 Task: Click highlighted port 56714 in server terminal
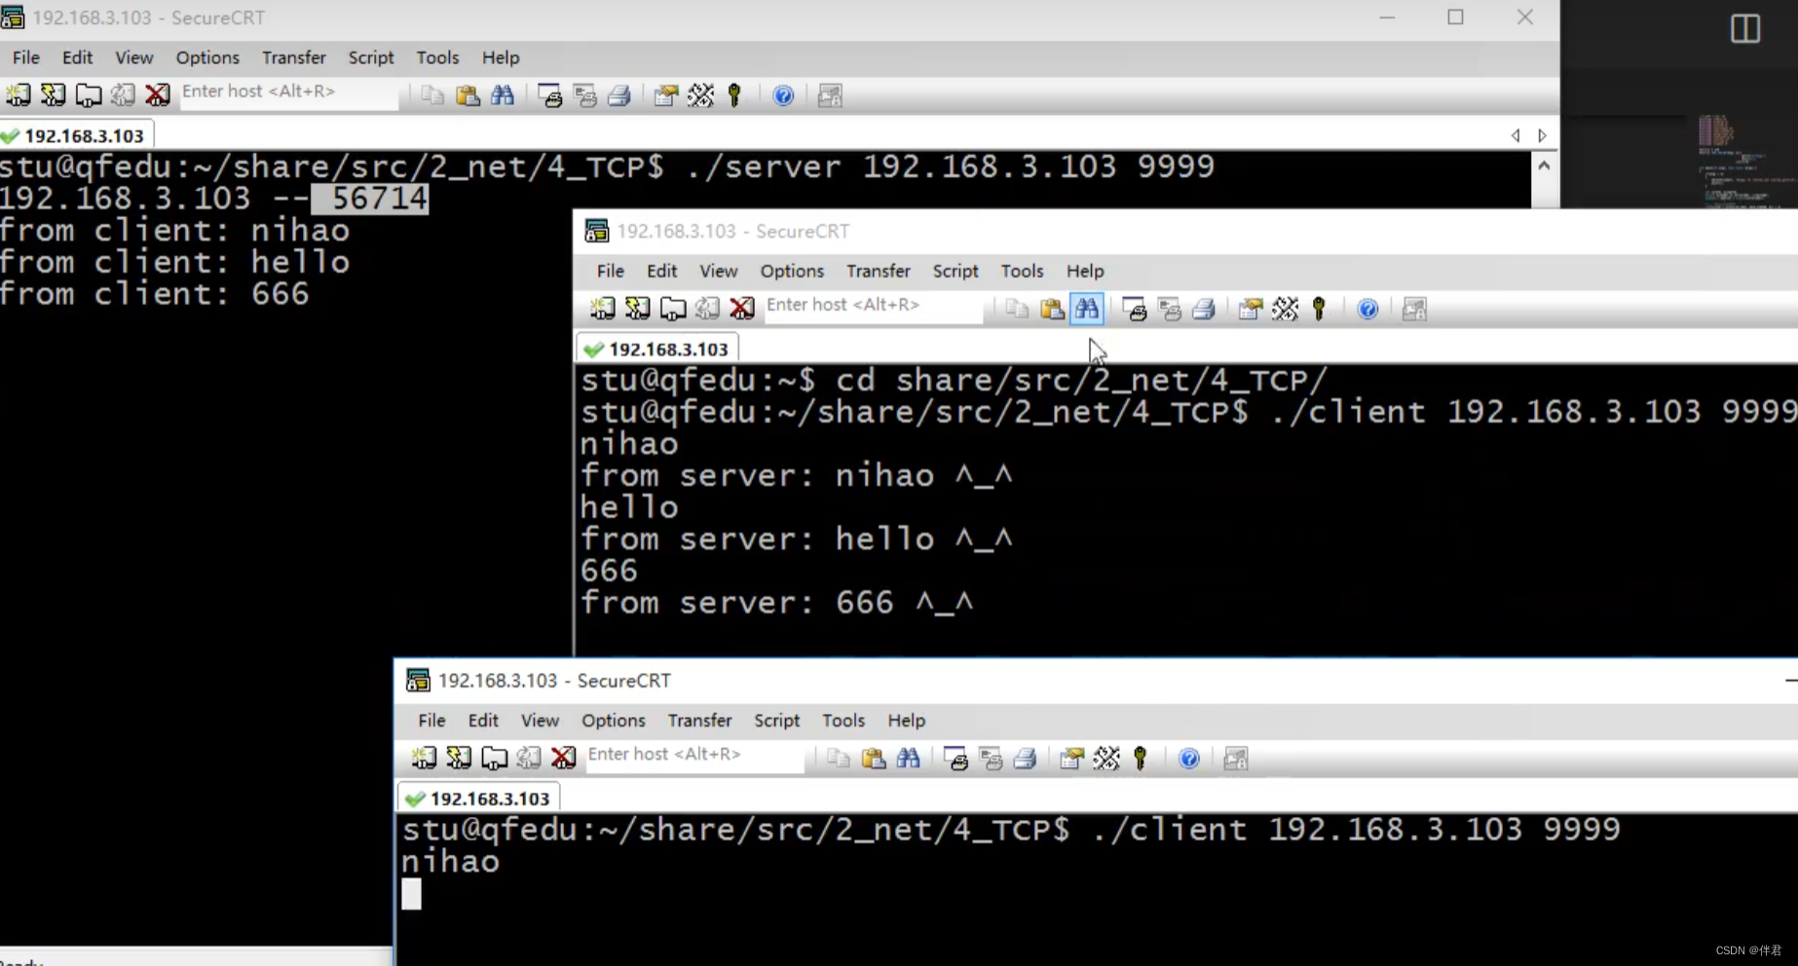click(x=370, y=199)
